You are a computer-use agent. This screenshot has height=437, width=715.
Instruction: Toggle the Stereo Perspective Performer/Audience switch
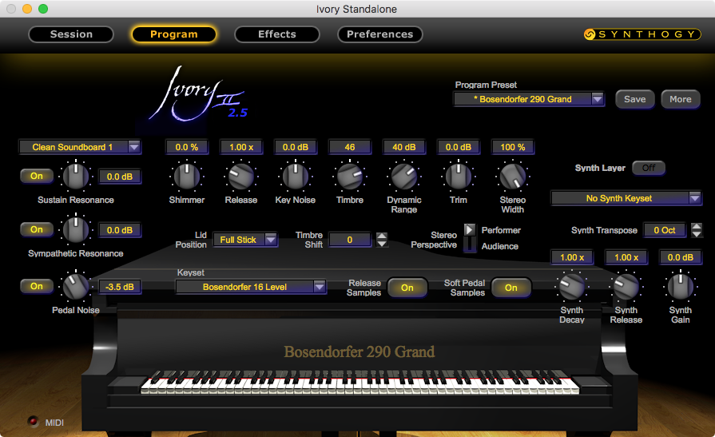coord(470,237)
